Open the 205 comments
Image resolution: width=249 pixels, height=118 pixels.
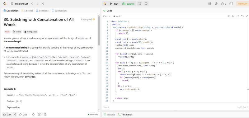point(23,114)
